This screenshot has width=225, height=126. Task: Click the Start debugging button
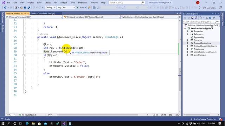coord(81,8)
